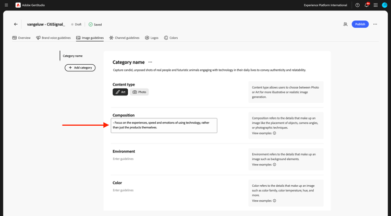This screenshot has height=216, width=391.
Task: Open the Logos tab
Action: point(152,38)
